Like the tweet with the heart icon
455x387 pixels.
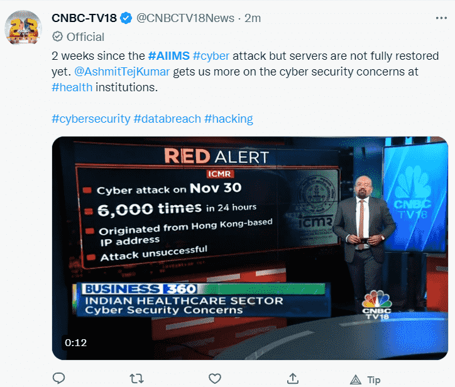pyautogui.click(x=215, y=378)
